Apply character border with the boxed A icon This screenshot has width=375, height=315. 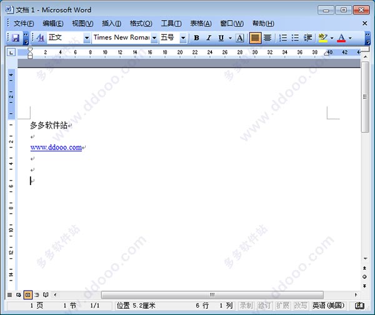(239, 37)
